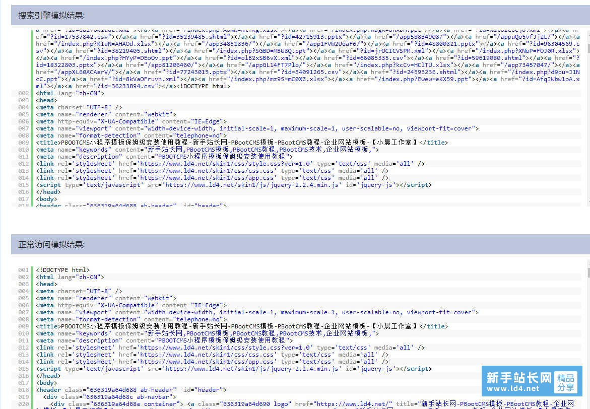The image size is (590, 409).
Task: Click jquery script line 015 in normal visit panel
Action: [234, 369]
